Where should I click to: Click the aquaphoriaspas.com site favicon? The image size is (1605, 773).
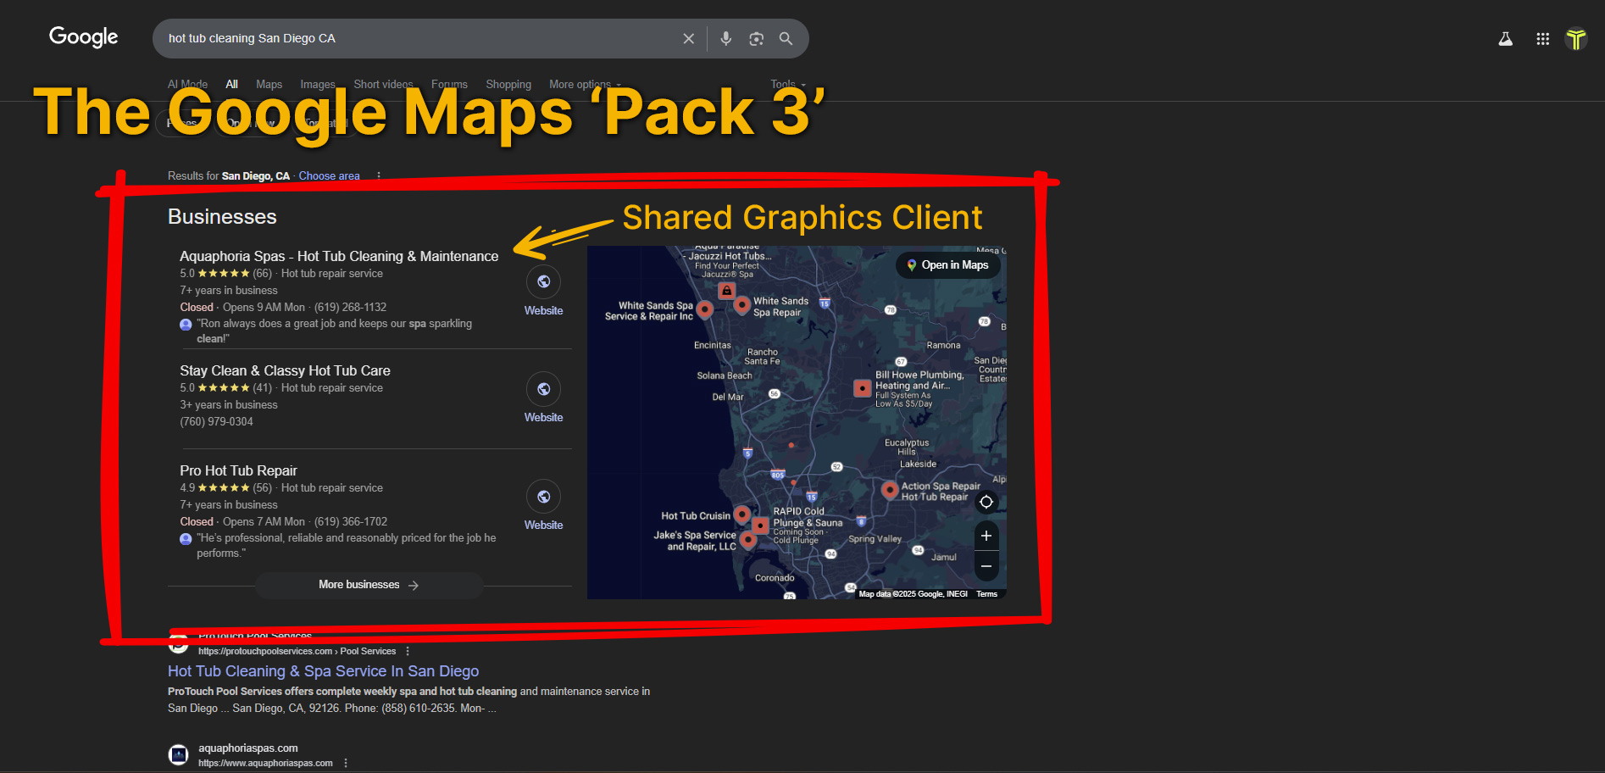pos(178,754)
